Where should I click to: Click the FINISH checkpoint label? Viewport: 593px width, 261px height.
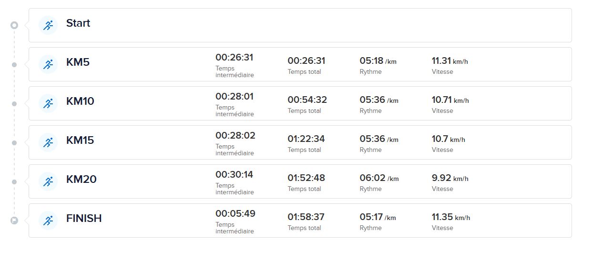[x=84, y=219]
